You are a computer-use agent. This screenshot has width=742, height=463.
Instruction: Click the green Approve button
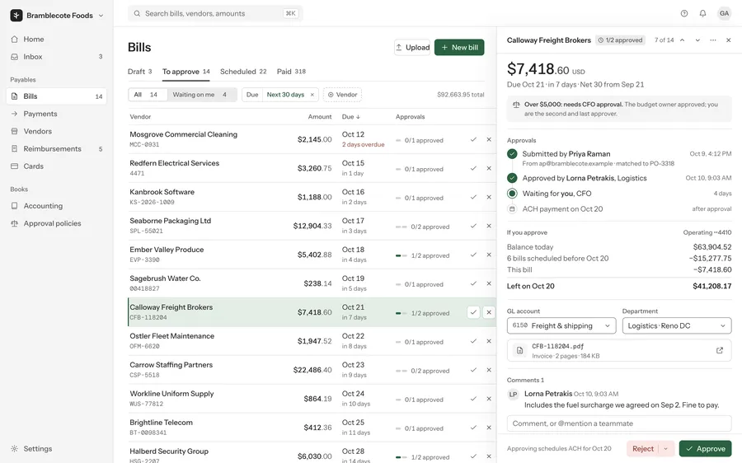click(x=705, y=448)
